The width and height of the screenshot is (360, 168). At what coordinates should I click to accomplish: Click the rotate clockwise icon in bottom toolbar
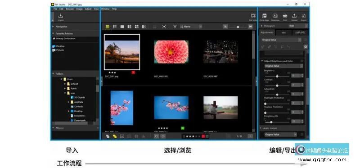[x=163, y=136]
